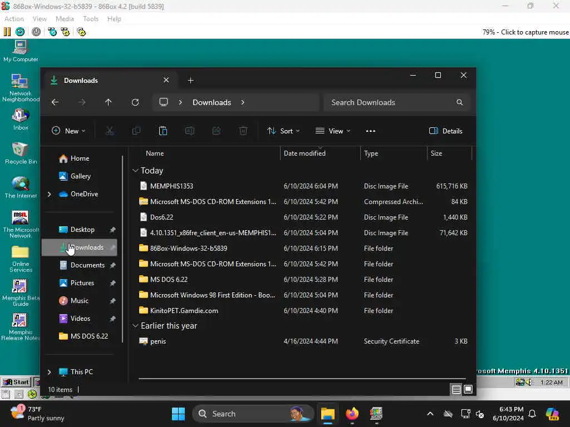The image size is (570, 427).
Task: Open the See more ellipsis menu
Action: 370,131
